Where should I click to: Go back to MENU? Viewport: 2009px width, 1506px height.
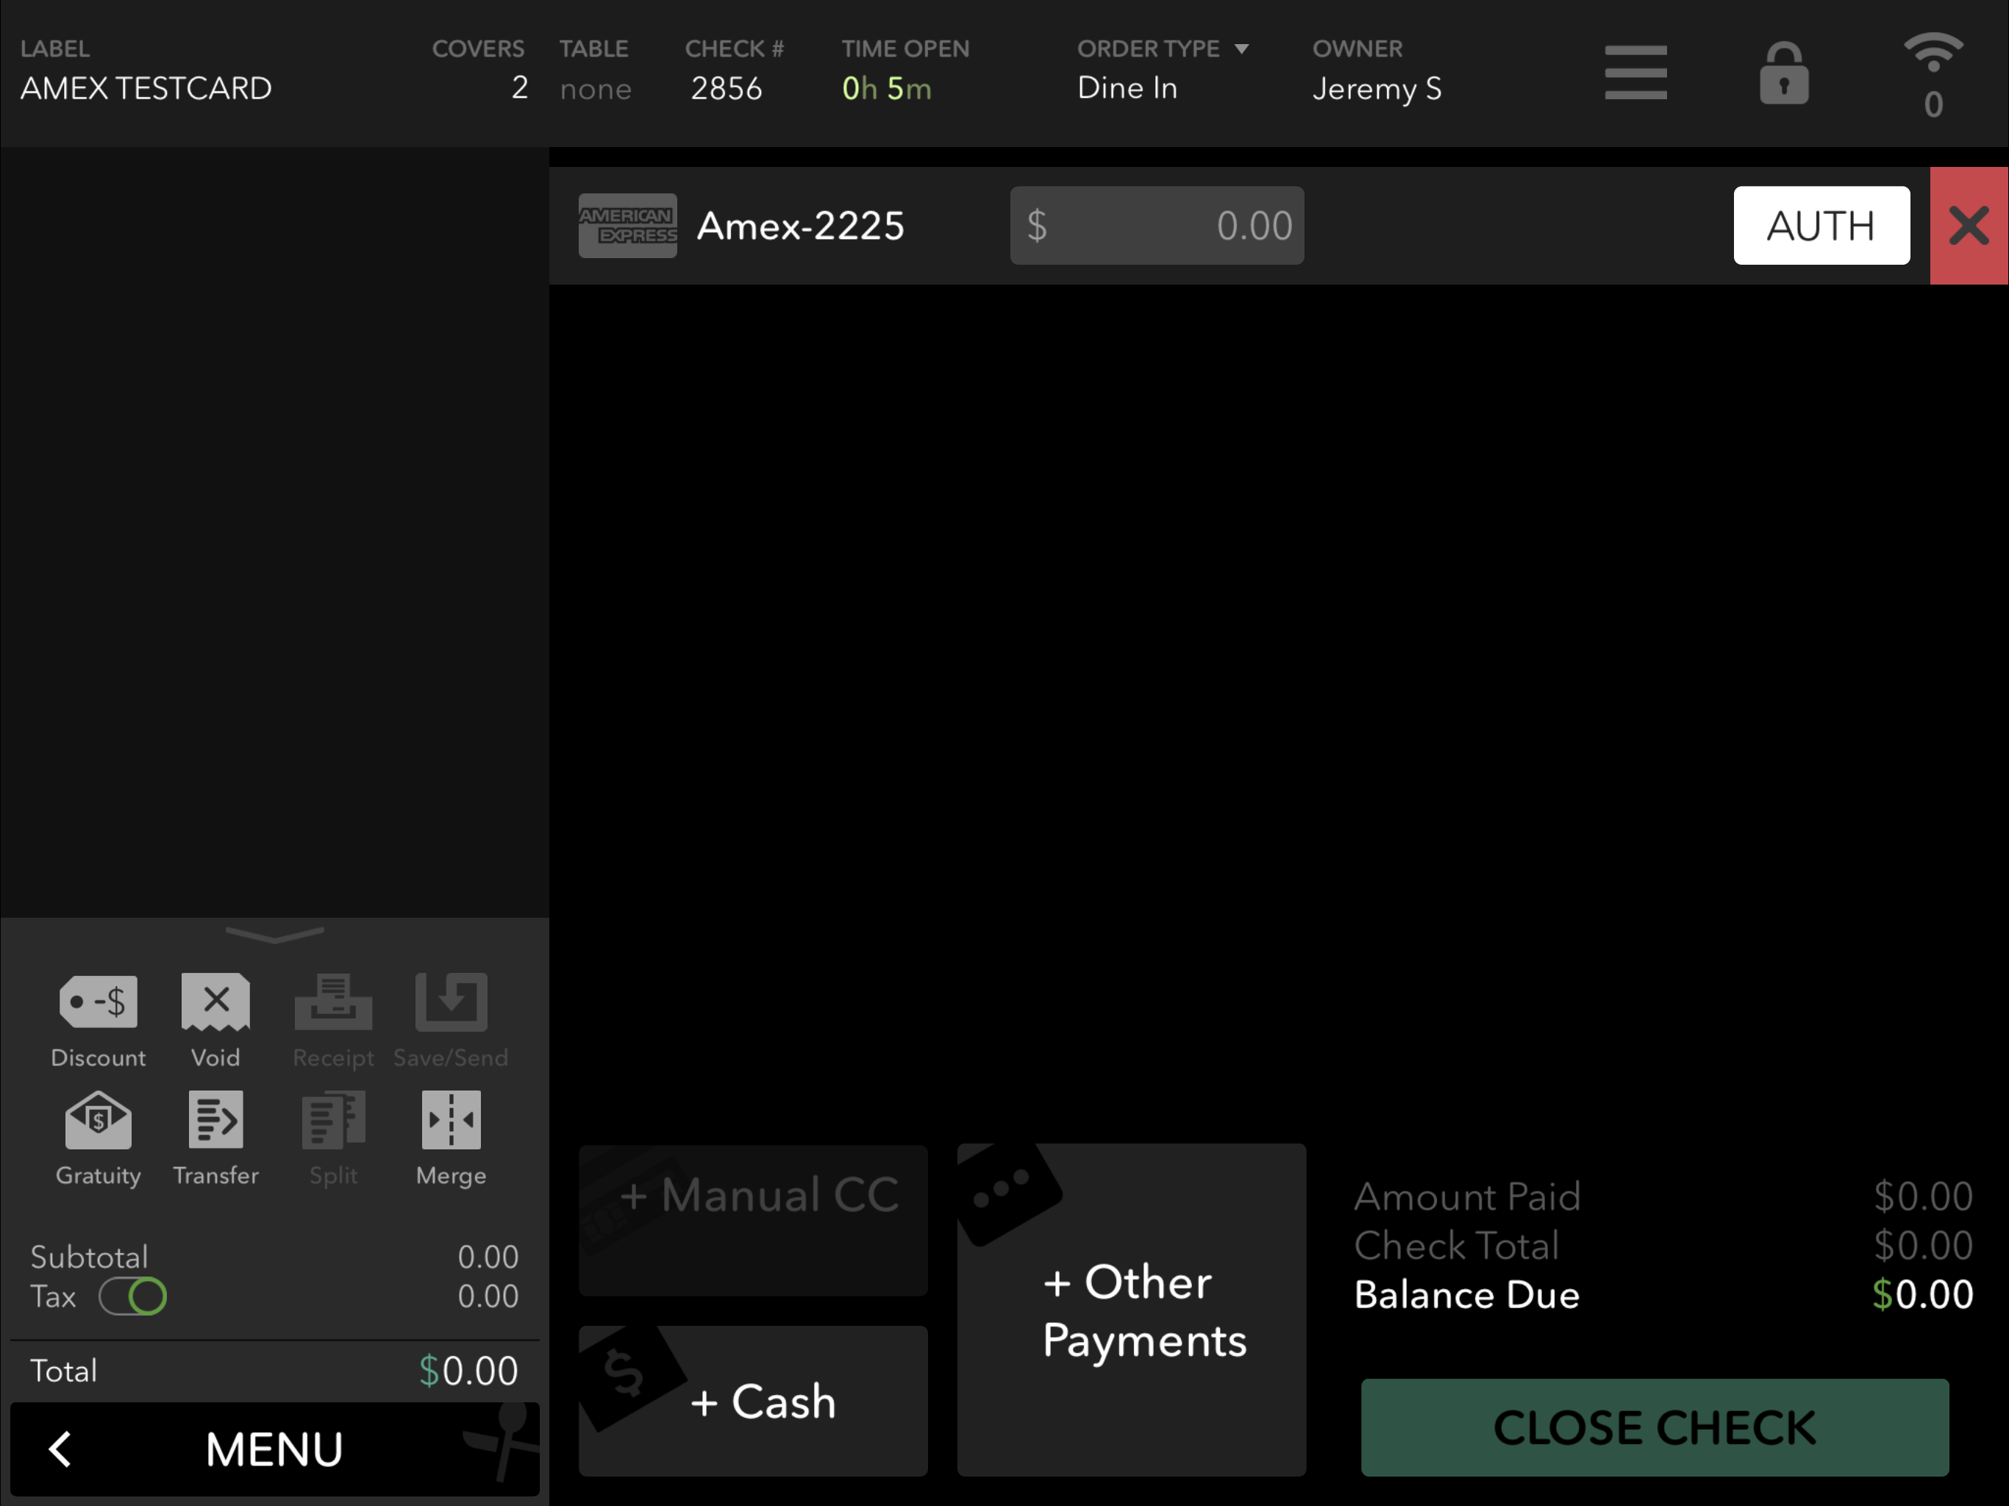(274, 1449)
